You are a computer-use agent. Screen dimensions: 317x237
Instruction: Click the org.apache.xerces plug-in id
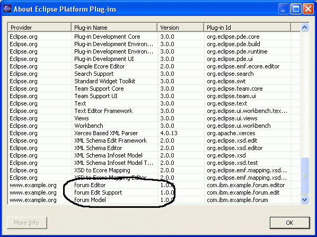(231, 133)
